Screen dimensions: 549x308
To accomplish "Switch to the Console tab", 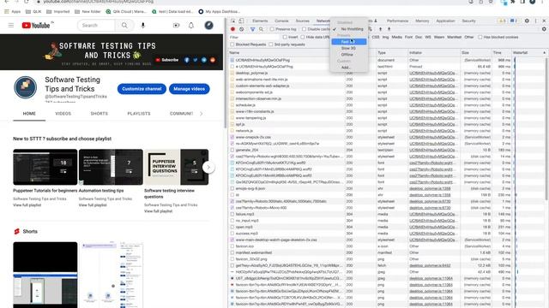I will [281, 21].
